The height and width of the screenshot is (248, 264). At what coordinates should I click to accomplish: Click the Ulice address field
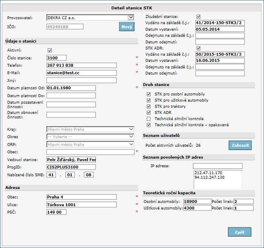pos(81,205)
